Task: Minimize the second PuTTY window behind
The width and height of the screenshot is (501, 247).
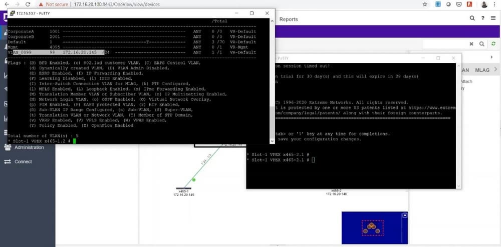Action: tap(423, 58)
